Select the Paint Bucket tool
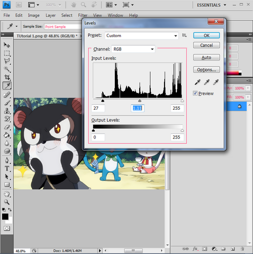This screenshot has width=253, height=254. point(7,135)
